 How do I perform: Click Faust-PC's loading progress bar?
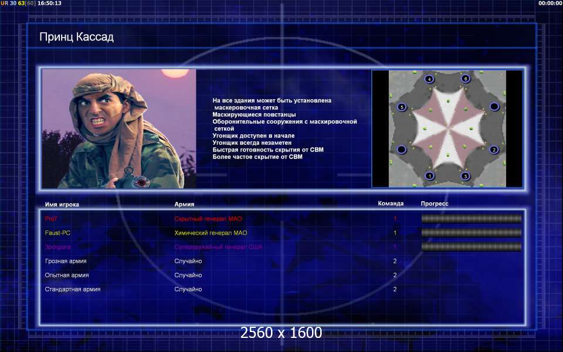471,233
